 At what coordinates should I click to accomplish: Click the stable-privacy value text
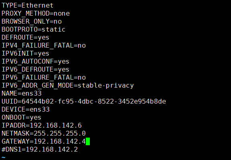105,86
